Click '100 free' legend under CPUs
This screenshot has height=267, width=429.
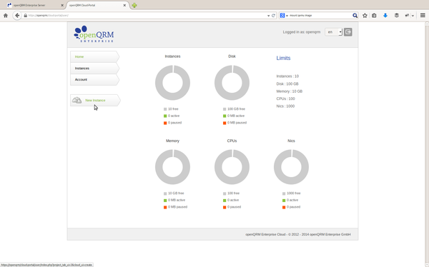click(x=233, y=193)
